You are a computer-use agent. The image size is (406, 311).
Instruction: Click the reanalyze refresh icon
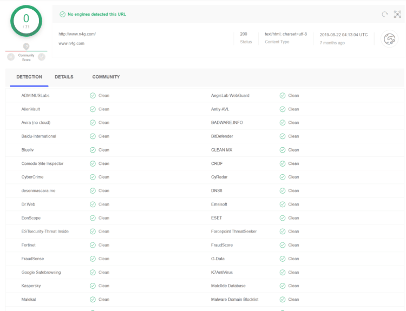tap(385, 14)
